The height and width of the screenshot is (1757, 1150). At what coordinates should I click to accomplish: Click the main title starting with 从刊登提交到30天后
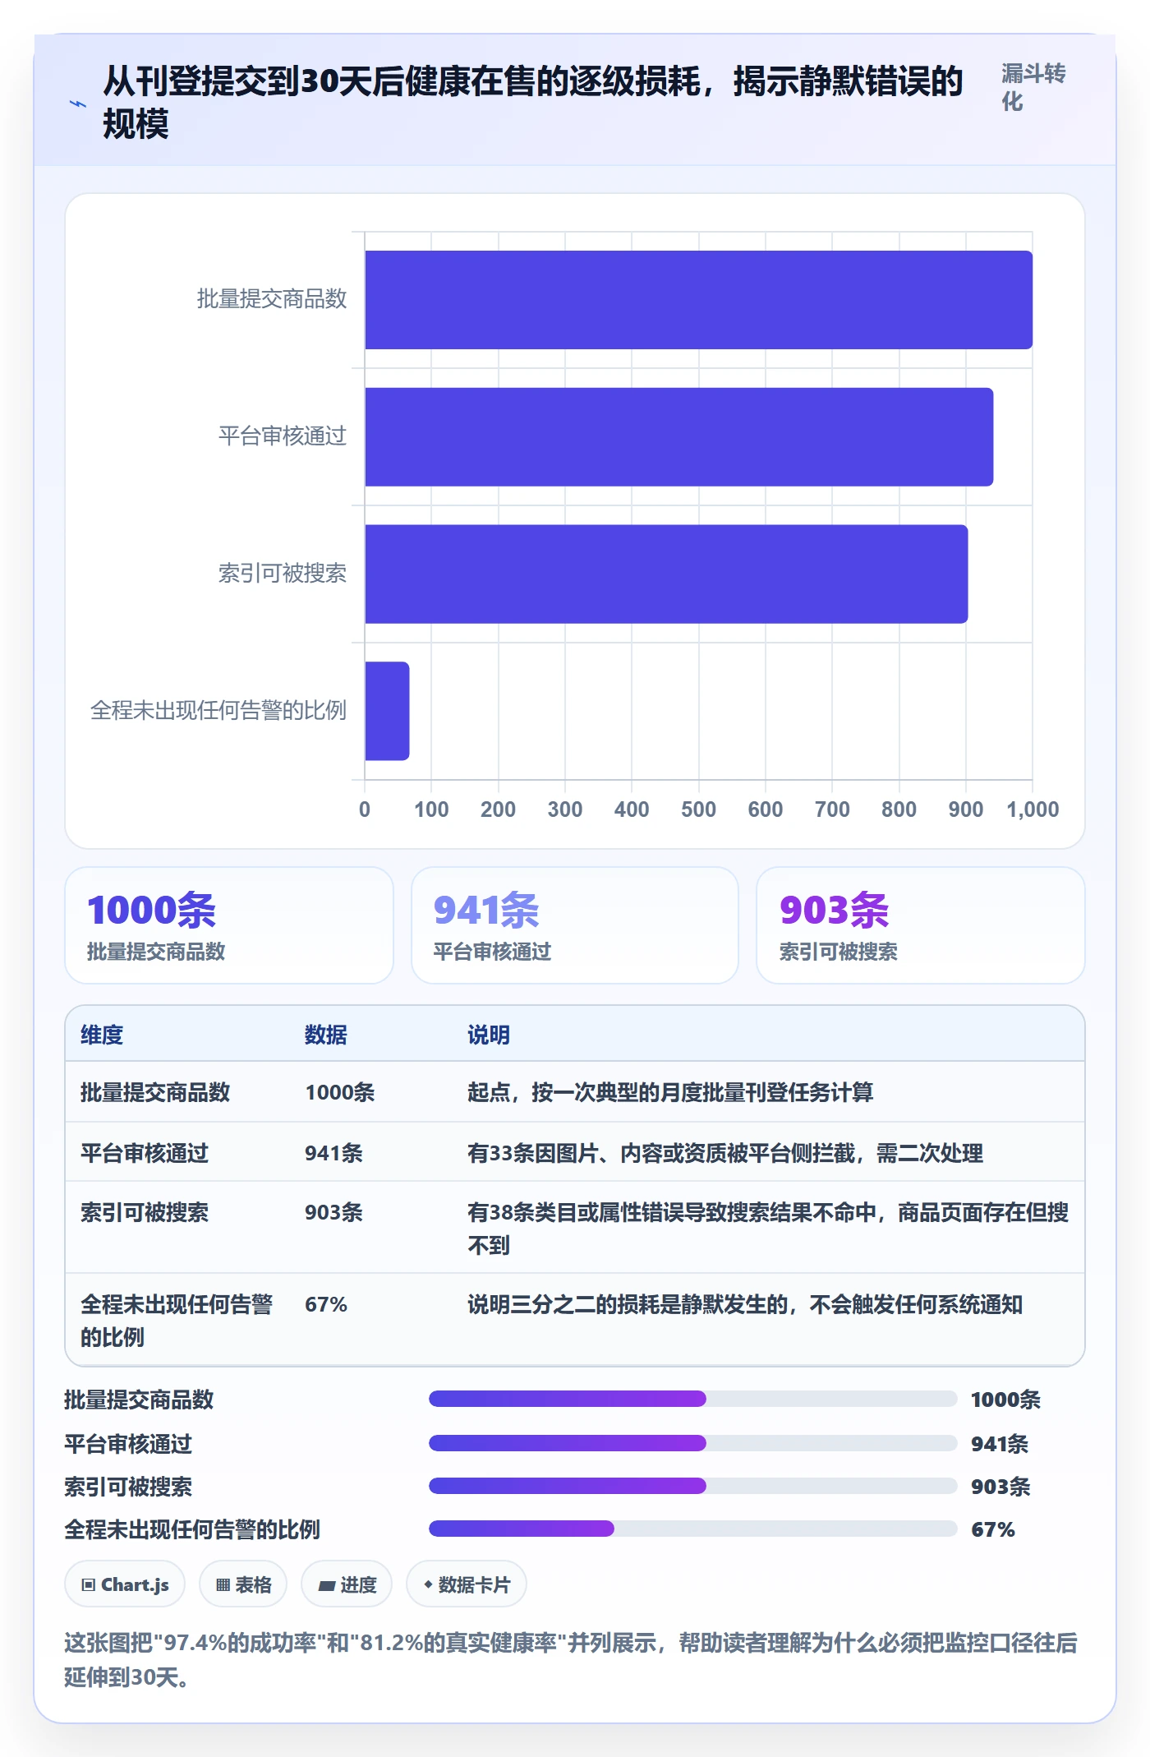pos(533,103)
